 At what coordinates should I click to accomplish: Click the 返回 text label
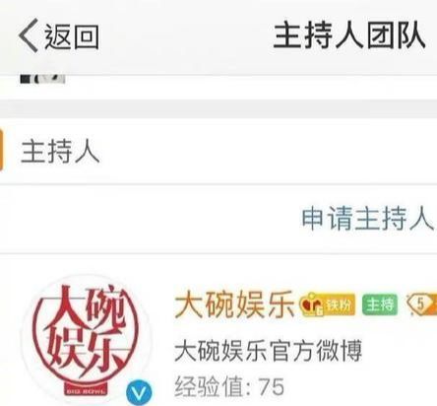[72, 36]
